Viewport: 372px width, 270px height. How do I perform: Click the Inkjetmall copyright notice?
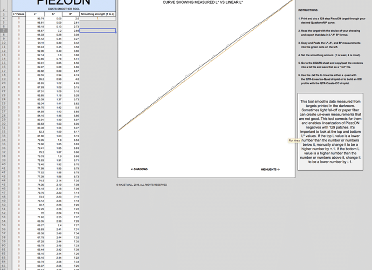142,185
